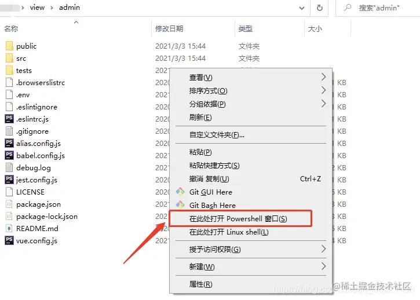
Task: Expand the 分组依据(P) submenu arrow
Action: 324,104
